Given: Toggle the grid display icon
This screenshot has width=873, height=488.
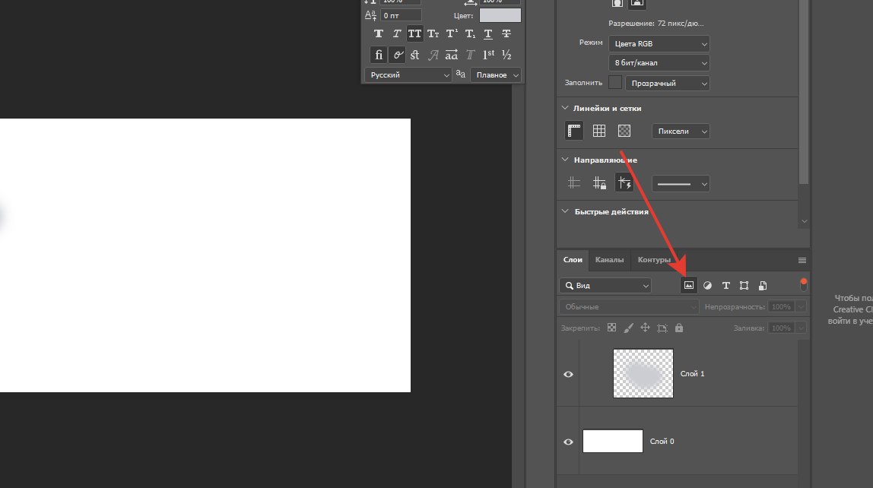Looking at the screenshot, I should (599, 131).
